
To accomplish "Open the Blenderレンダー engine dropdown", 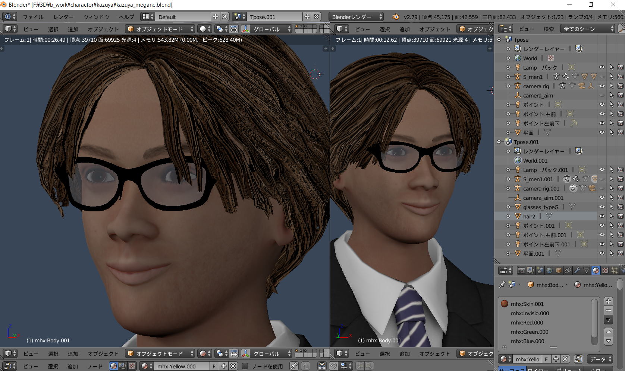I will 356,17.
